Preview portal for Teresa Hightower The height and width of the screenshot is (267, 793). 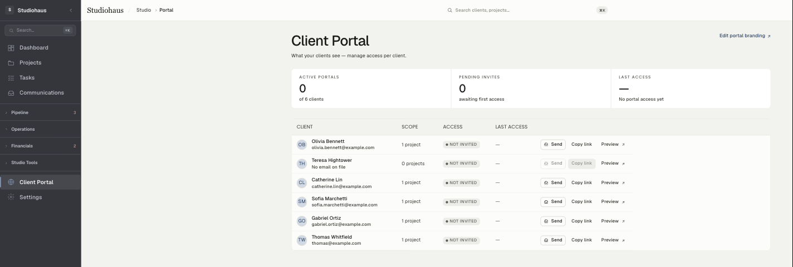point(613,164)
